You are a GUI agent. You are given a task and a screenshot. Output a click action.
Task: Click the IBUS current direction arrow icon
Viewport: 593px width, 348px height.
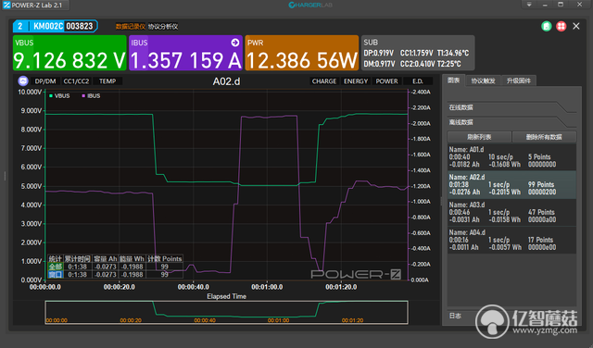point(234,43)
